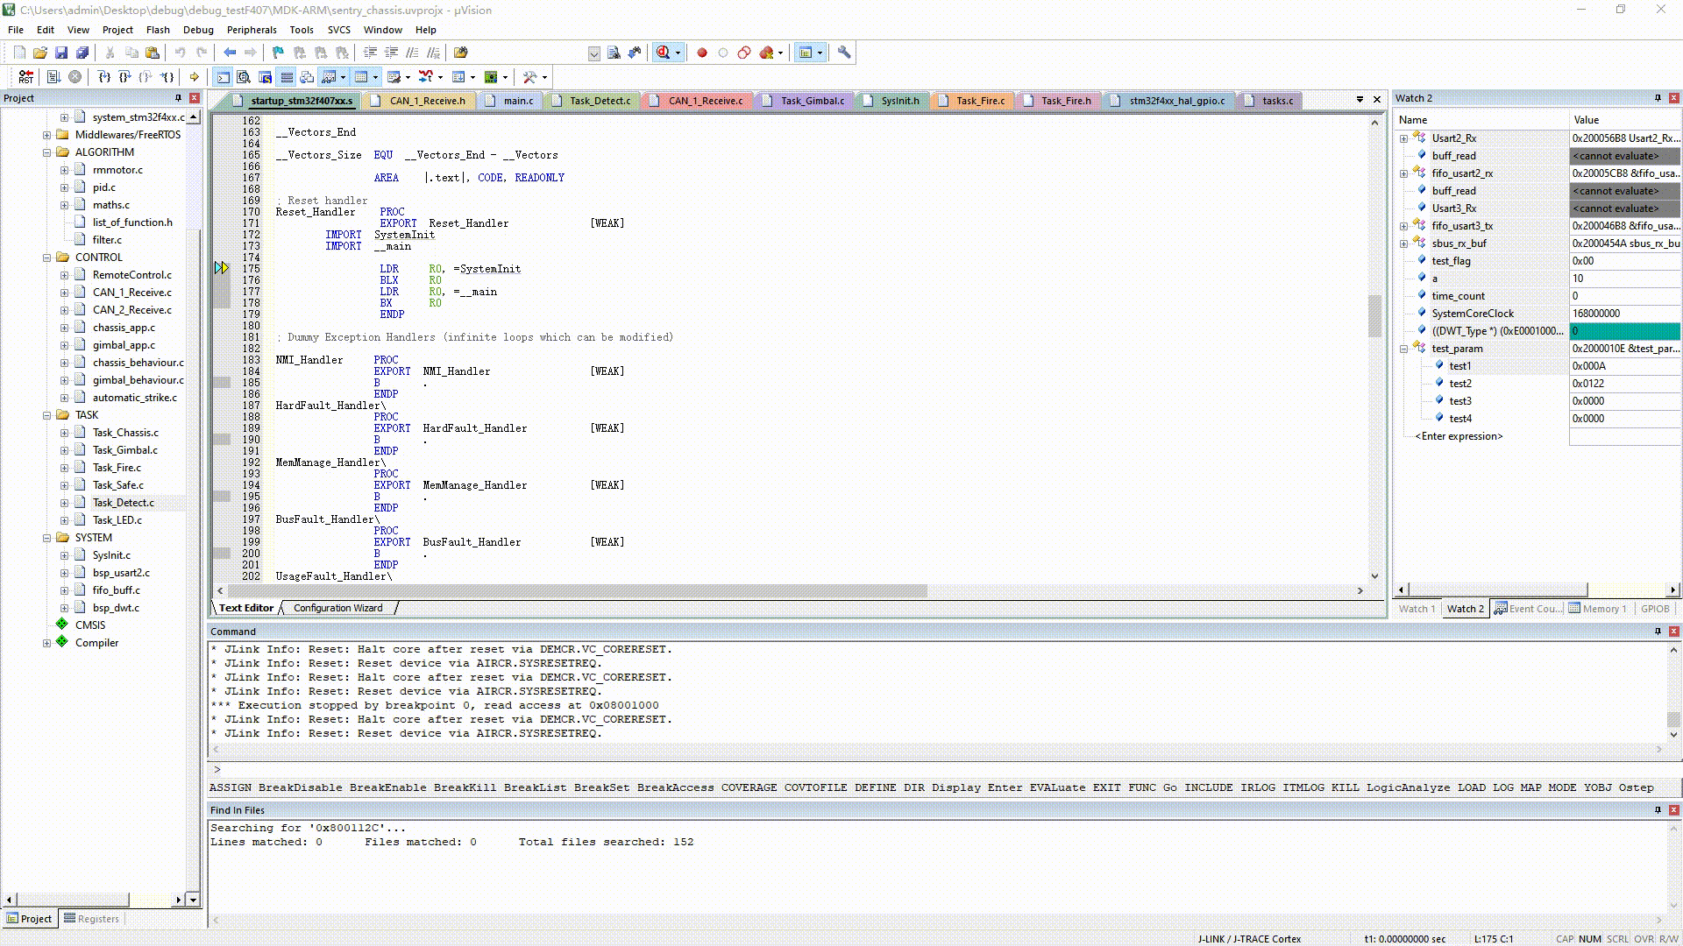Click the Step Over debug icon
Screen dimensions: 1683x946
tap(124, 77)
